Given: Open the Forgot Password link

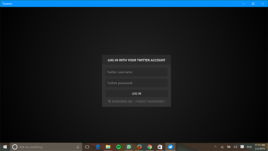Looking at the screenshot, I should click(x=150, y=101).
